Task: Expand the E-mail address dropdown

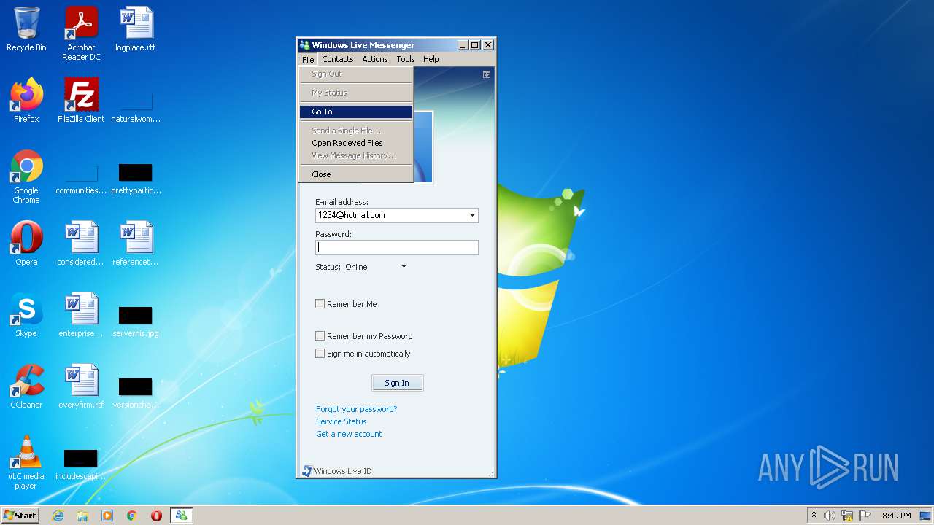Action: click(x=472, y=215)
